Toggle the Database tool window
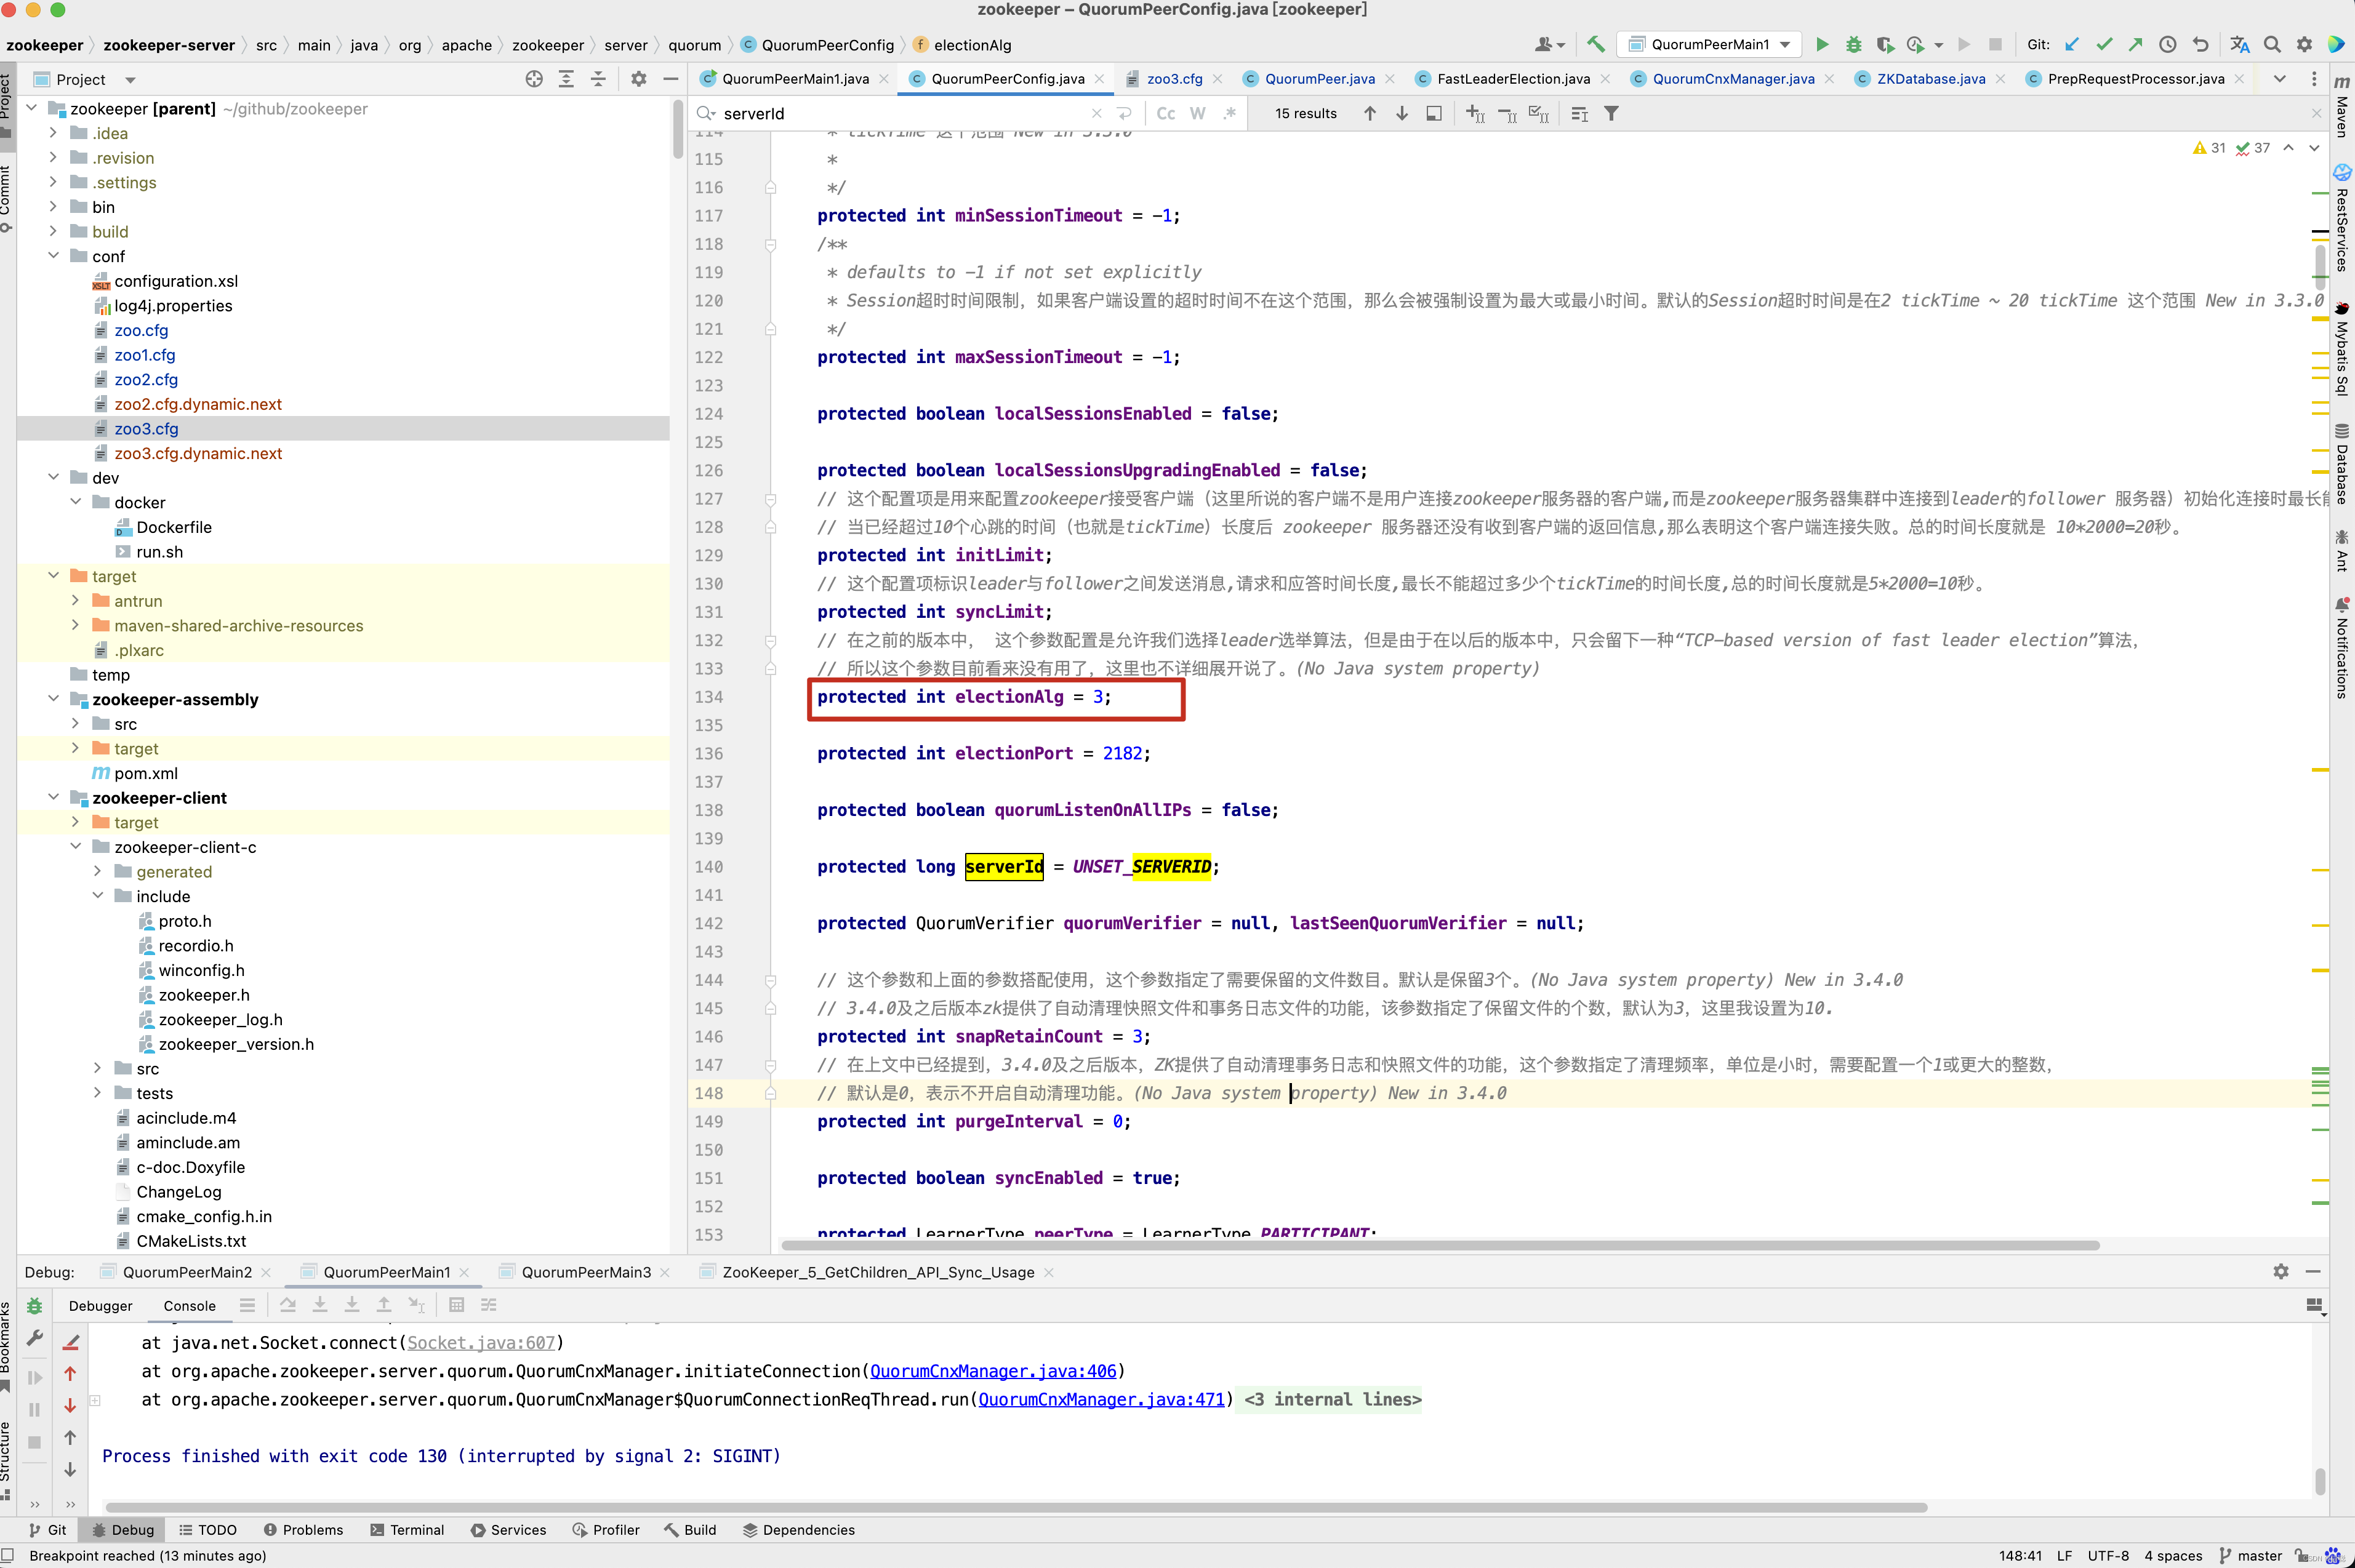The height and width of the screenshot is (1568, 2355). coord(2342,465)
